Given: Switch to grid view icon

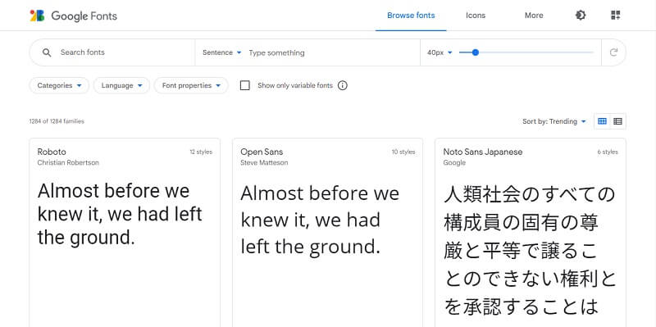Looking at the screenshot, I should pyautogui.click(x=602, y=121).
